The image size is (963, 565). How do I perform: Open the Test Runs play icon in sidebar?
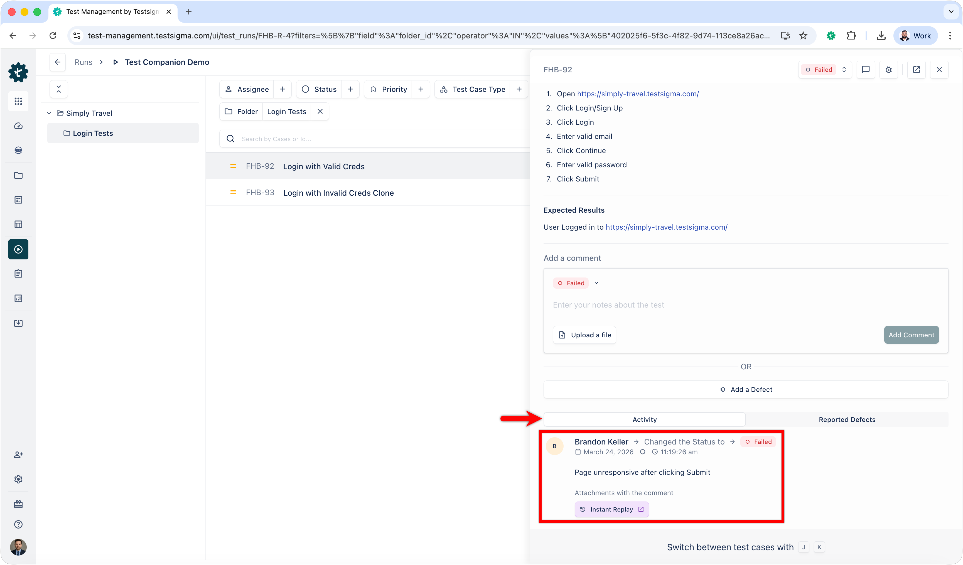(x=18, y=249)
